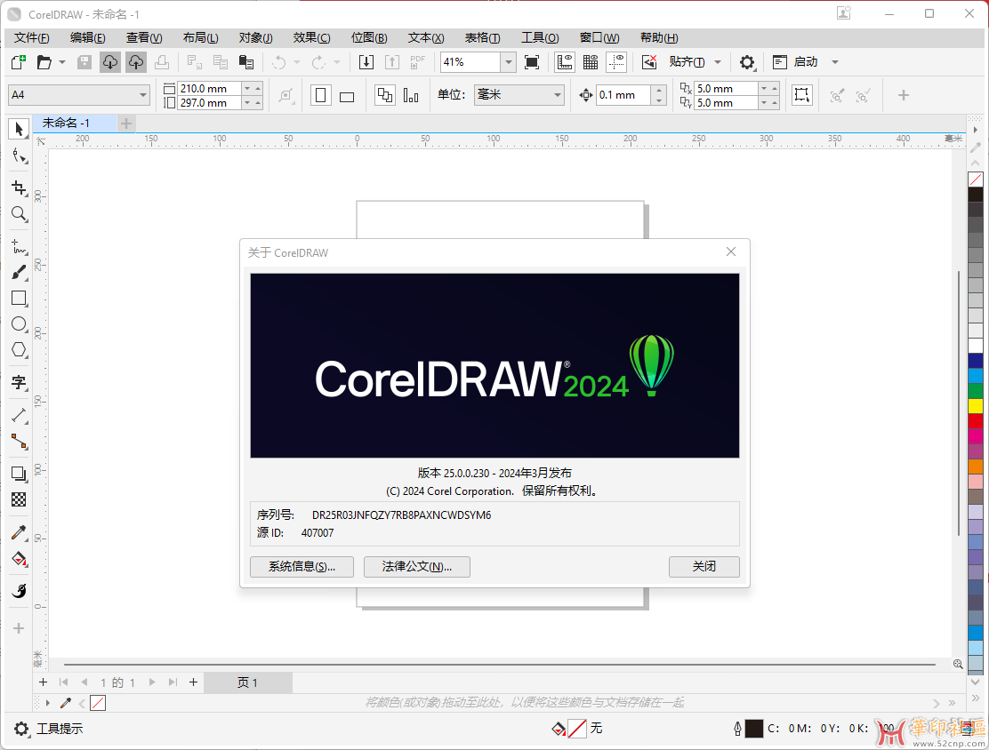The width and height of the screenshot is (989, 750).
Task: Open the 帮助(H) menu
Action: 658,38
